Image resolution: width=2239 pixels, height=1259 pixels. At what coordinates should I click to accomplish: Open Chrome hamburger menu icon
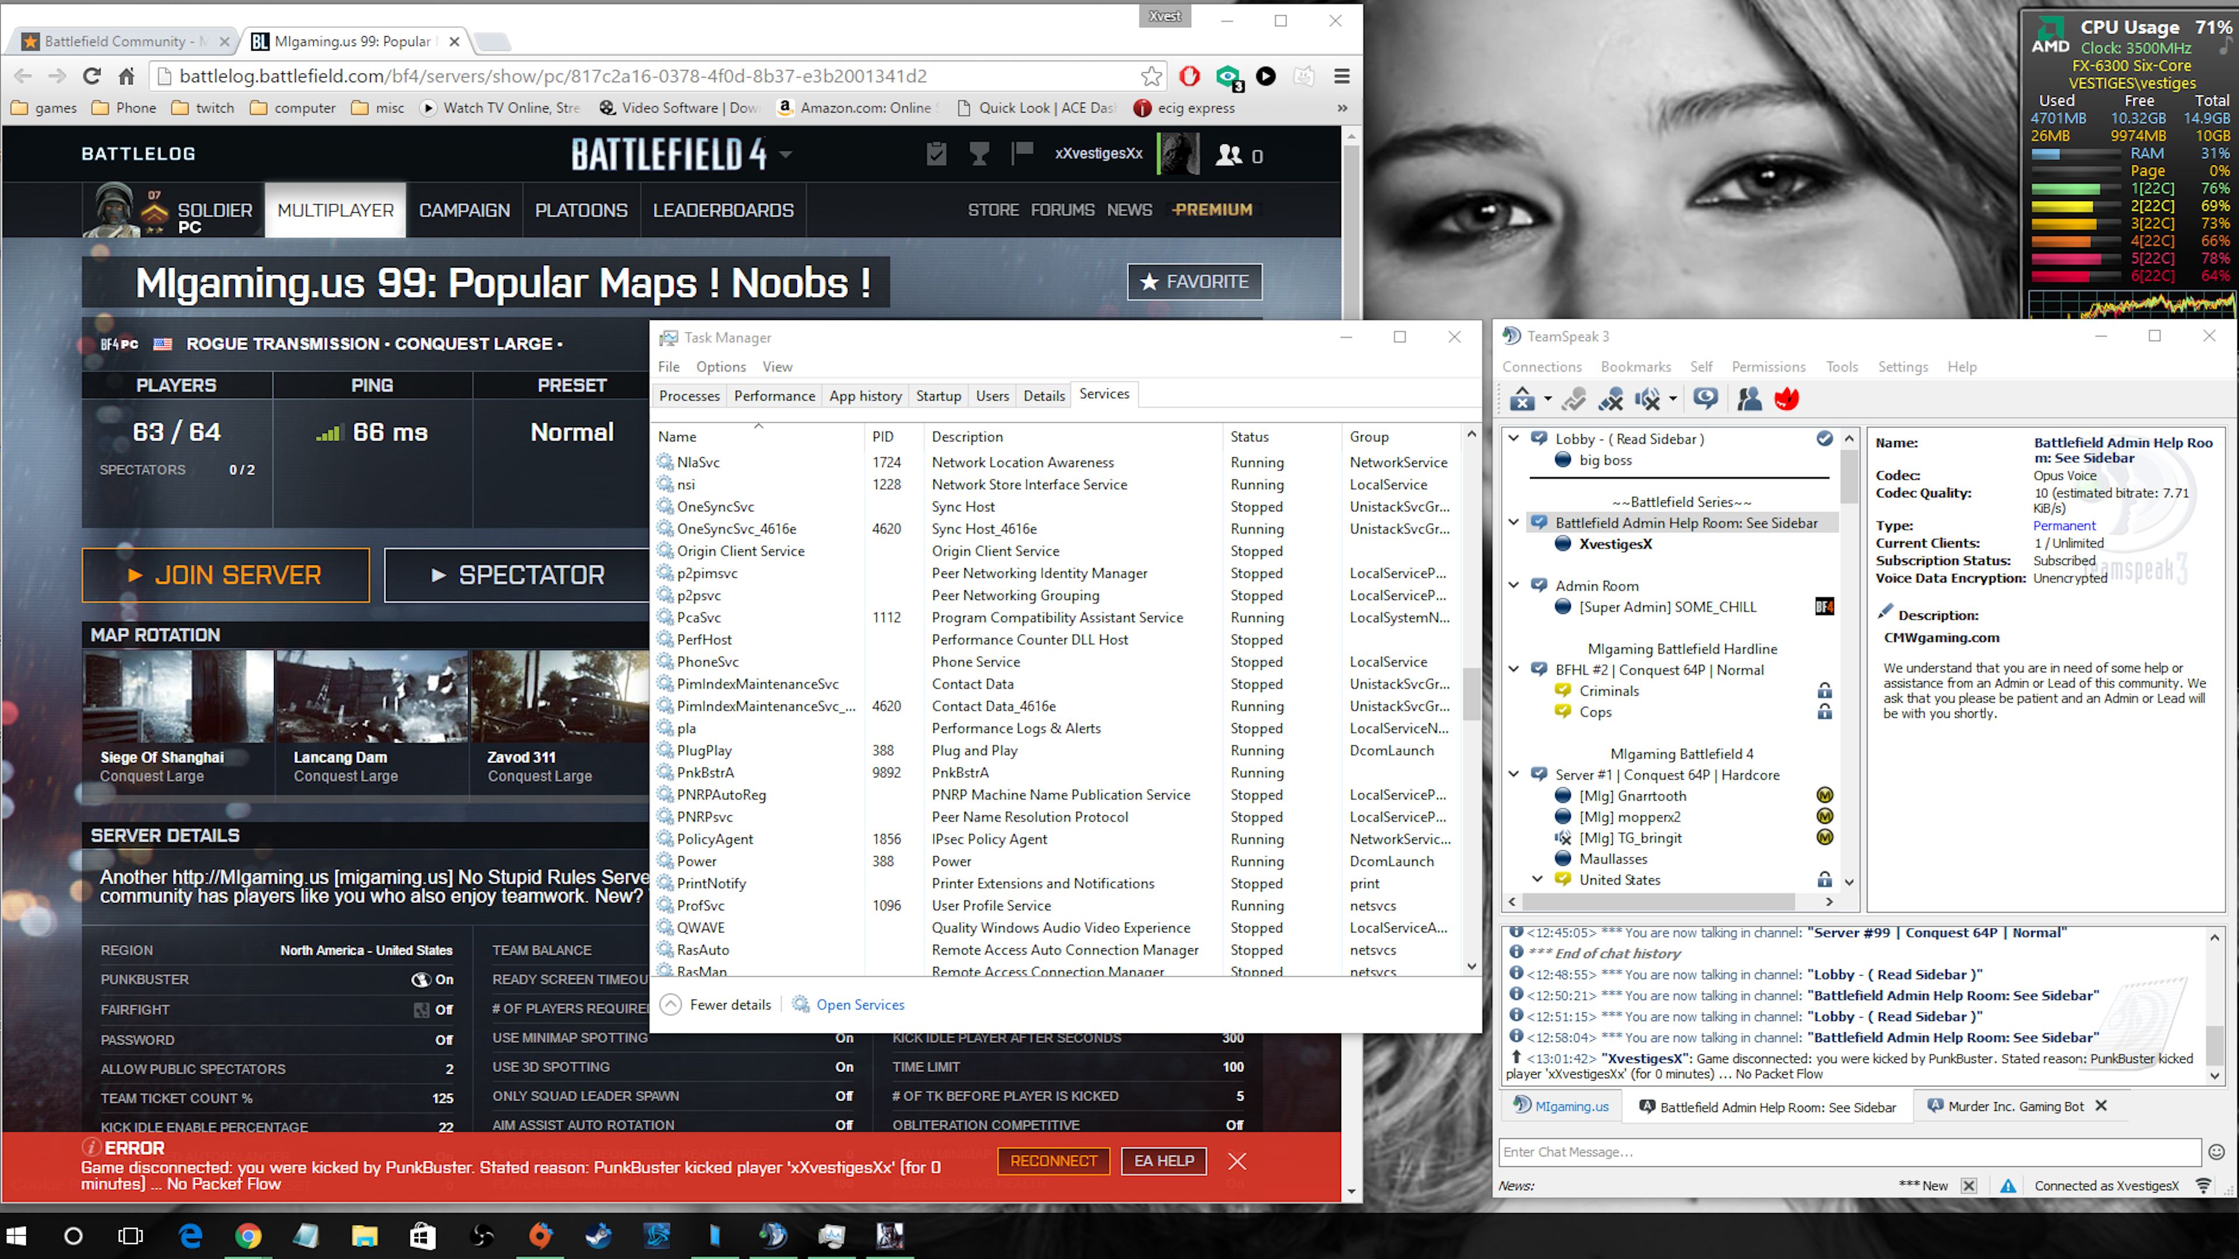coord(1341,76)
